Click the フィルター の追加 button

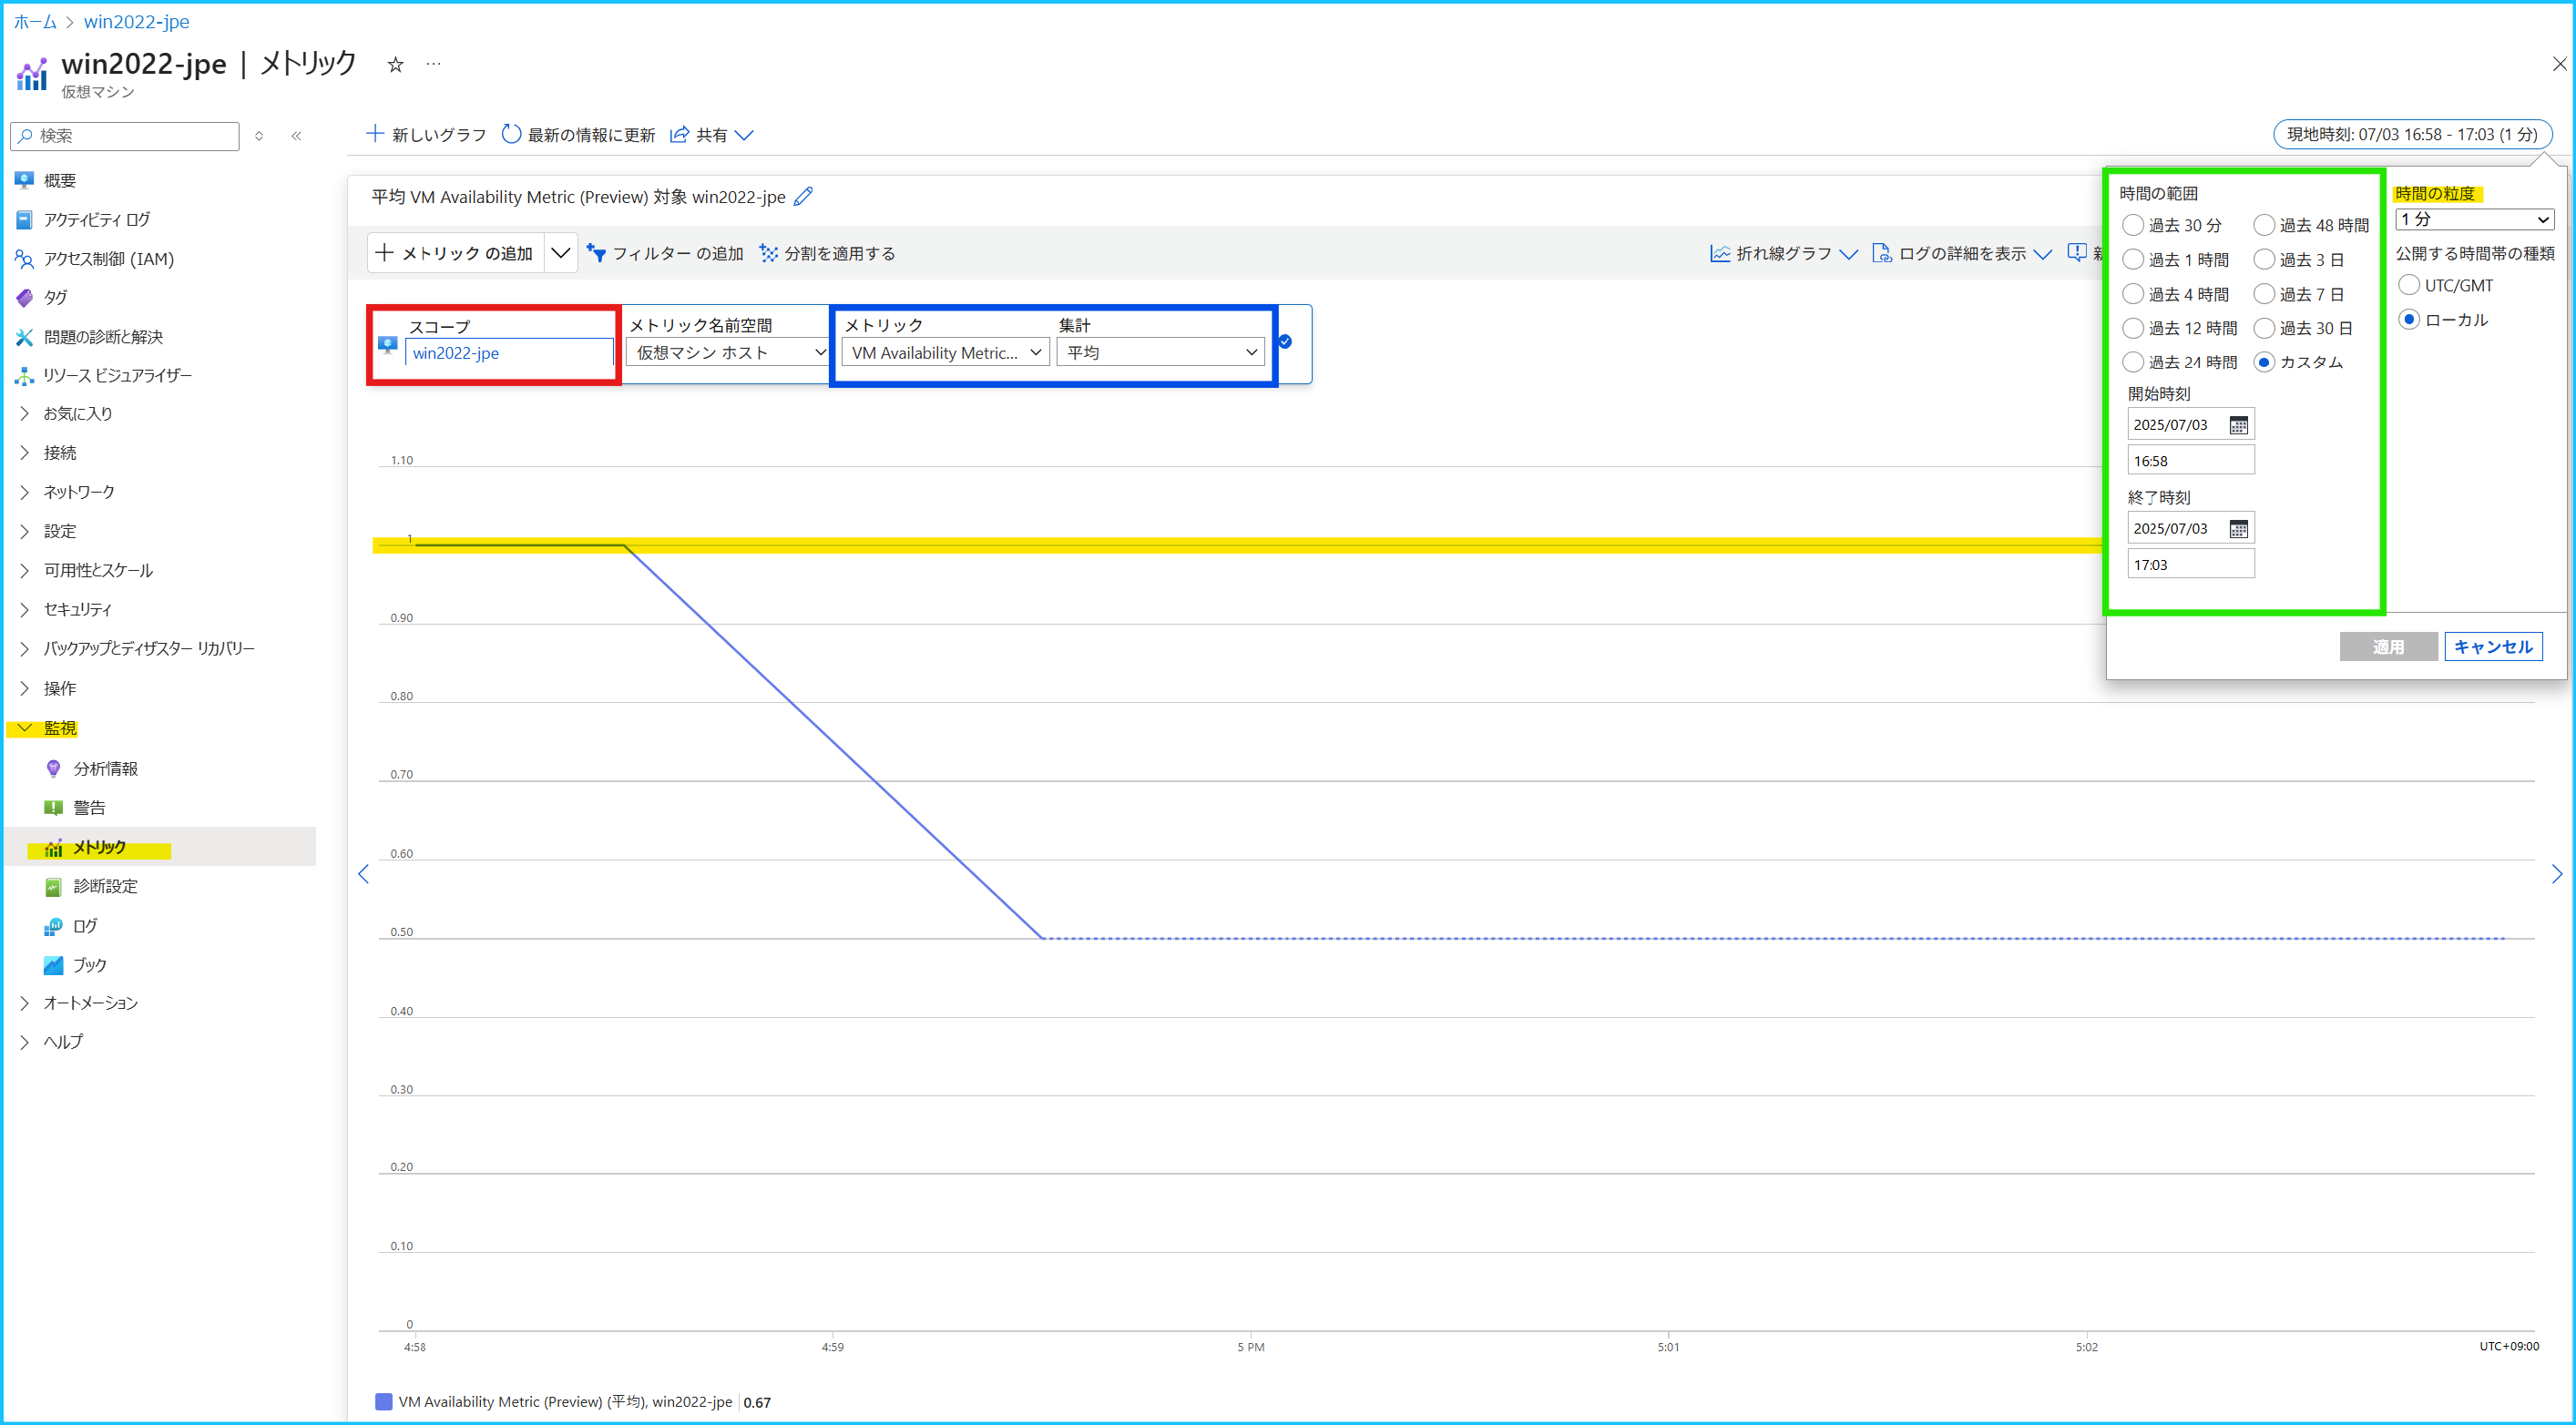tap(666, 254)
